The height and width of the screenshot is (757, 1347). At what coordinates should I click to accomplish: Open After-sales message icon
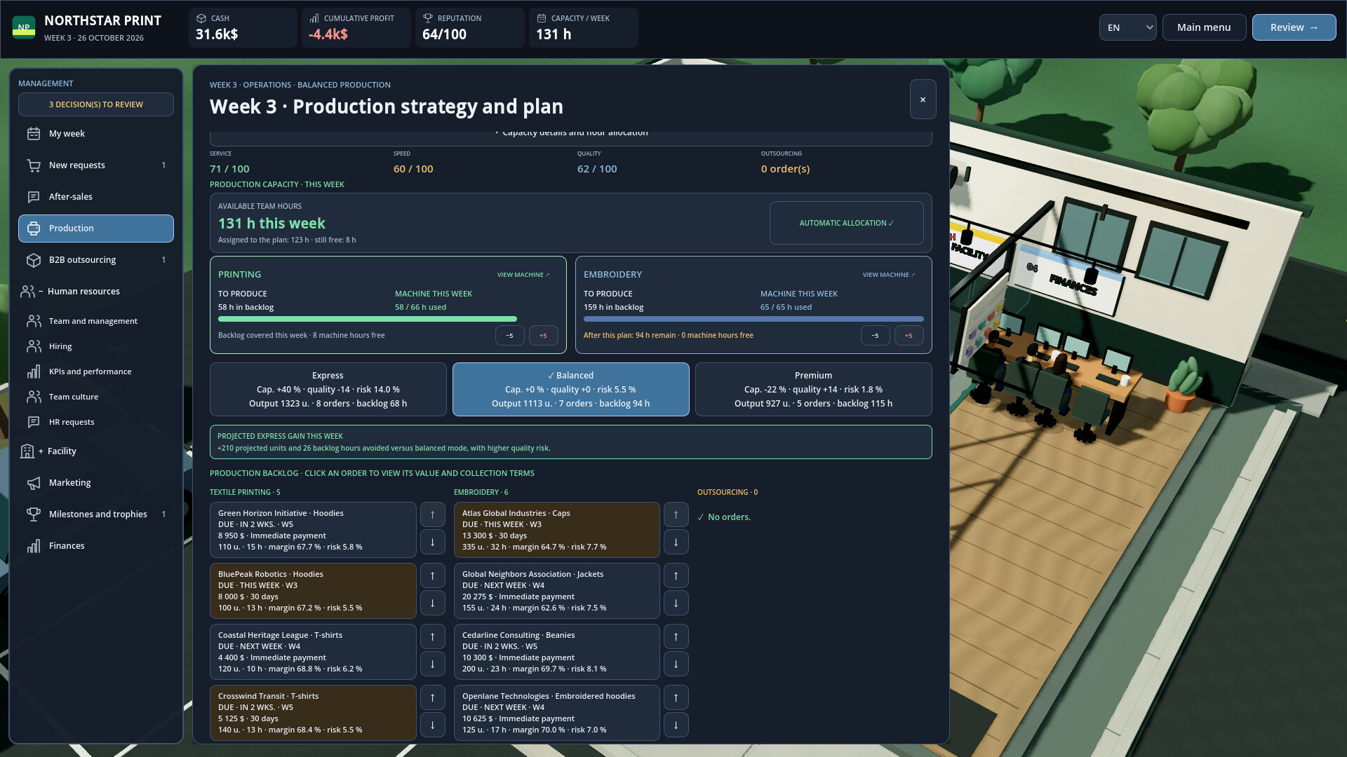(x=34, y=197)
